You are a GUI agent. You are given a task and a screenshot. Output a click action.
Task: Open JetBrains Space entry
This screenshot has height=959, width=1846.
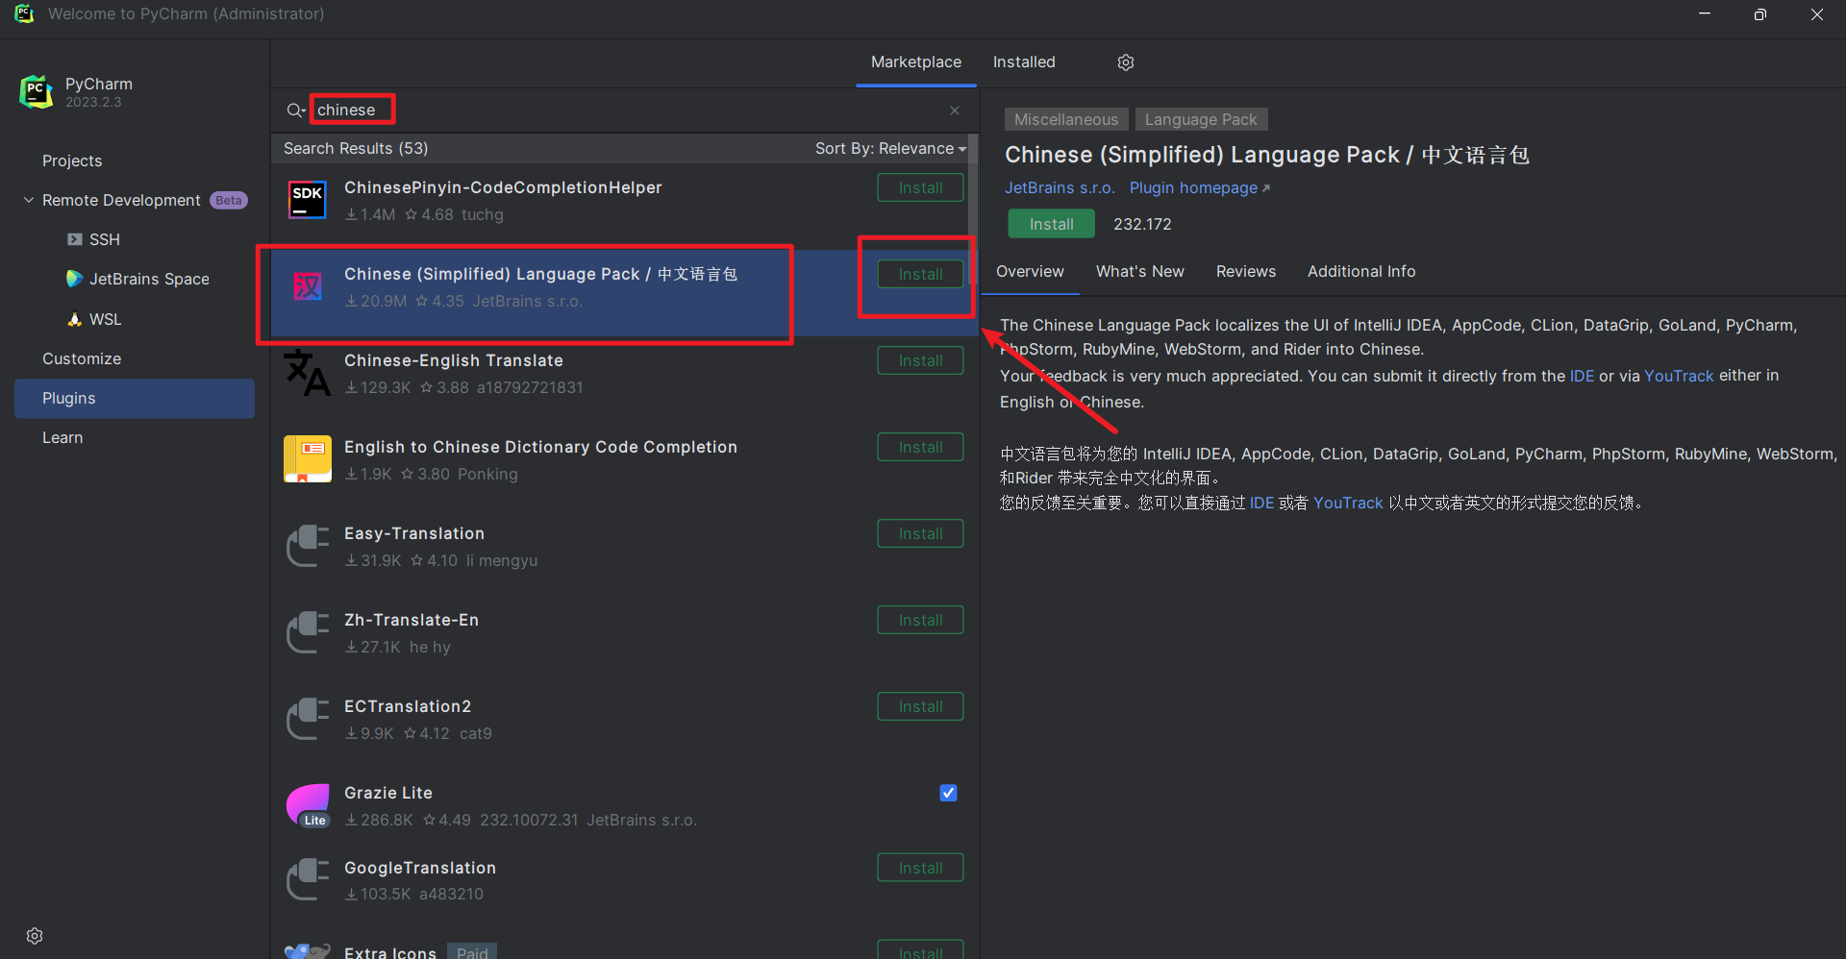[x=137, y=279]
